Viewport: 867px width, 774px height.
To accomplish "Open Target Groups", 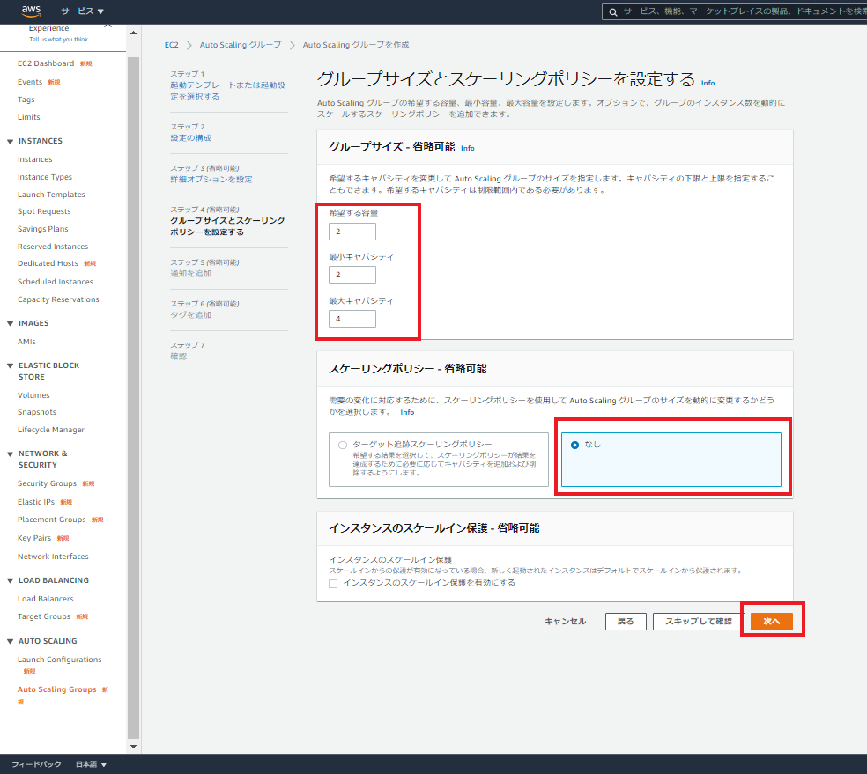I will (44, 616).
